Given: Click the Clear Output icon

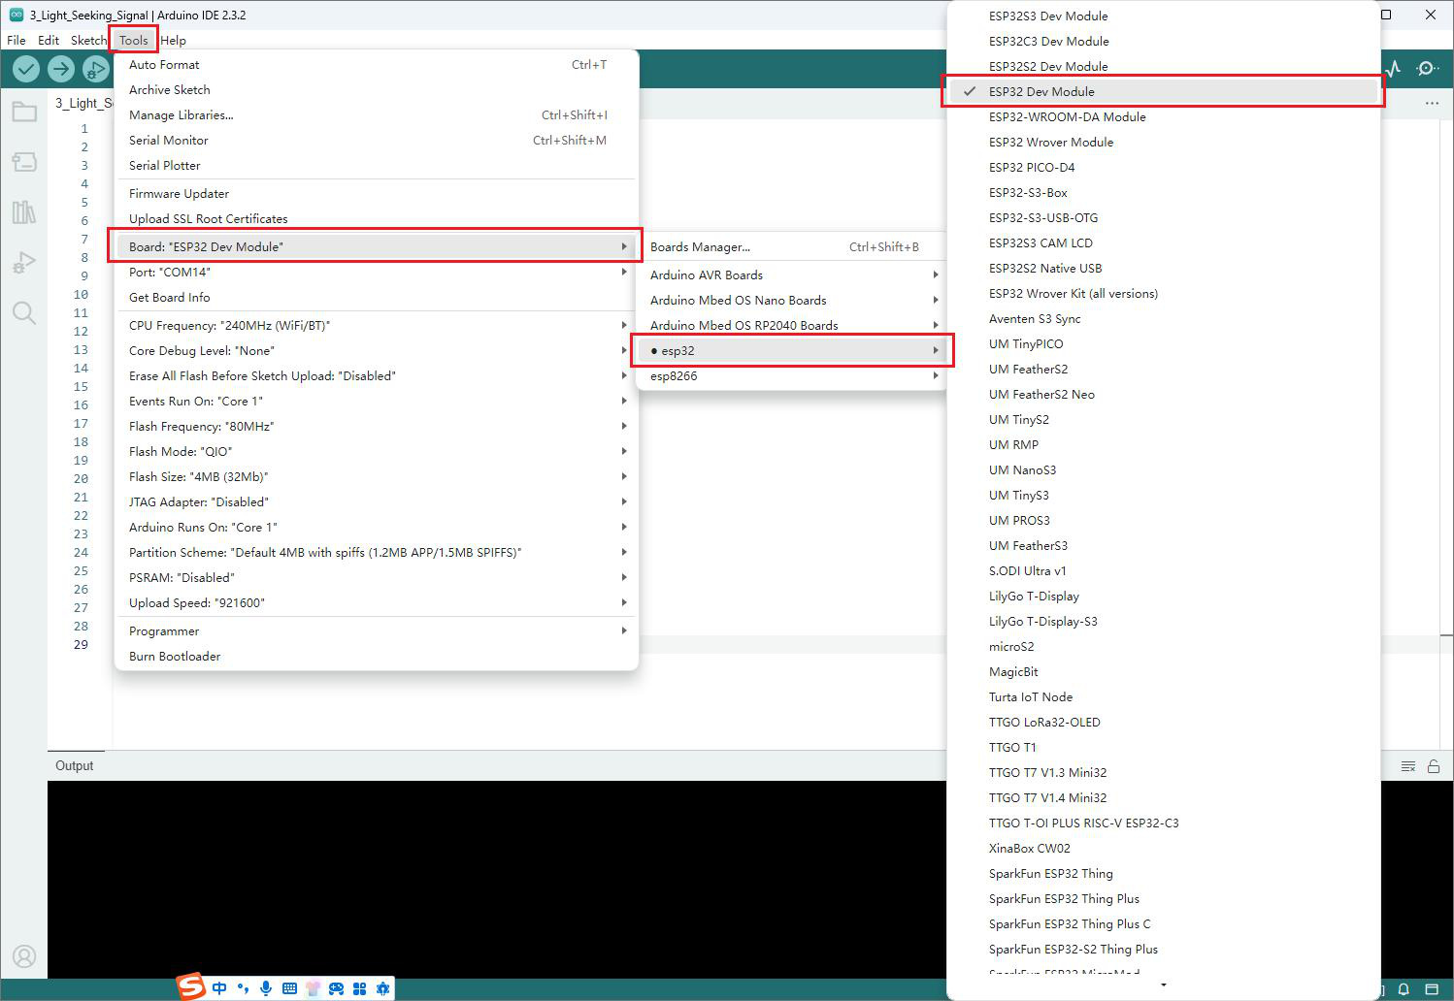Looking at the screenshot, I should coord(1408,766).
